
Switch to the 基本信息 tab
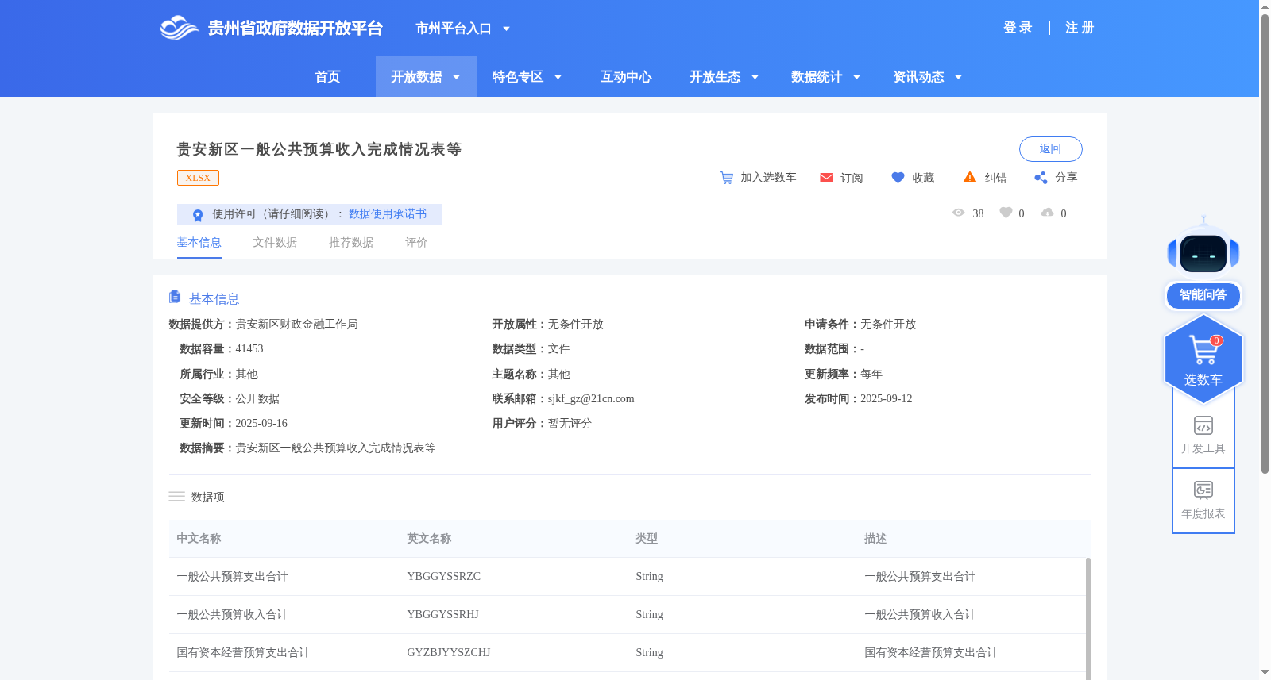[199, 243]
